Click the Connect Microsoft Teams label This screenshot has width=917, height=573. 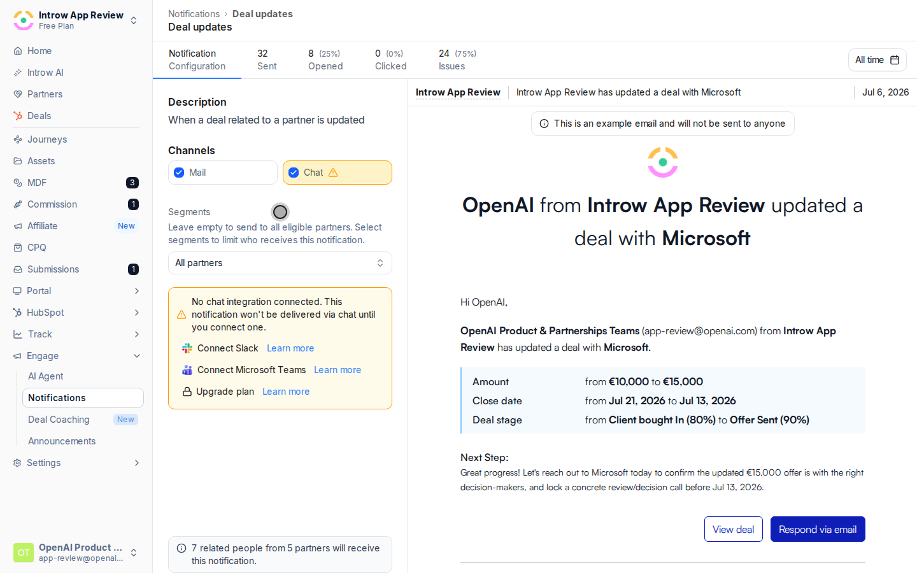click(x=252, y=370)
